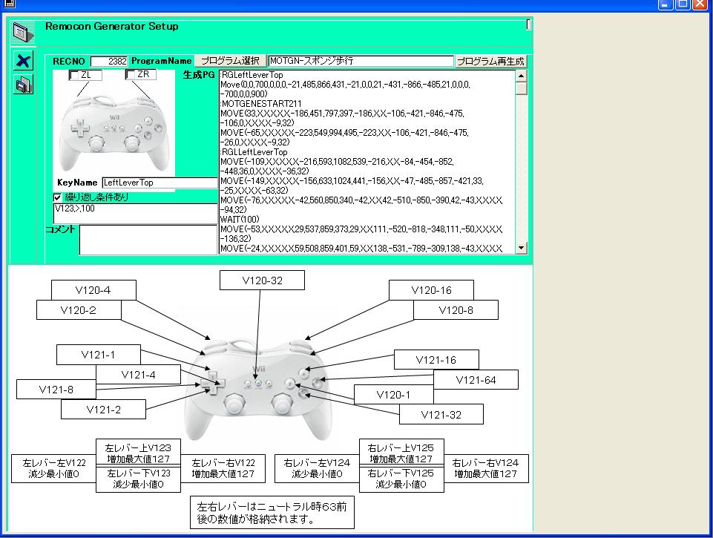Click the V121-8 label box

(x=56, y=390)
